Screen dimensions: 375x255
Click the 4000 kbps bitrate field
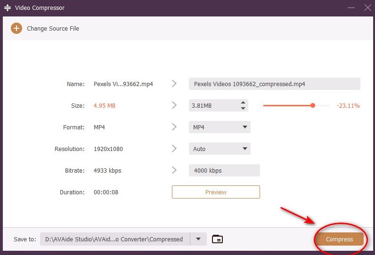tap(224, 170)
